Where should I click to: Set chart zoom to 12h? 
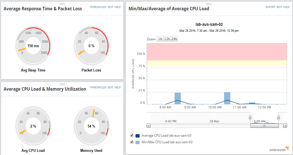coord(167,39)
